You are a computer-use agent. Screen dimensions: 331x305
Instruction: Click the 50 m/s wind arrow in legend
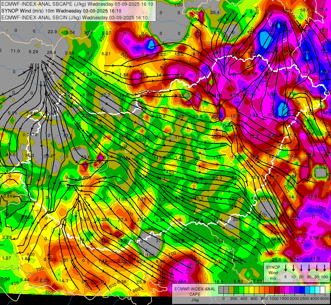[x=317, y=268]
